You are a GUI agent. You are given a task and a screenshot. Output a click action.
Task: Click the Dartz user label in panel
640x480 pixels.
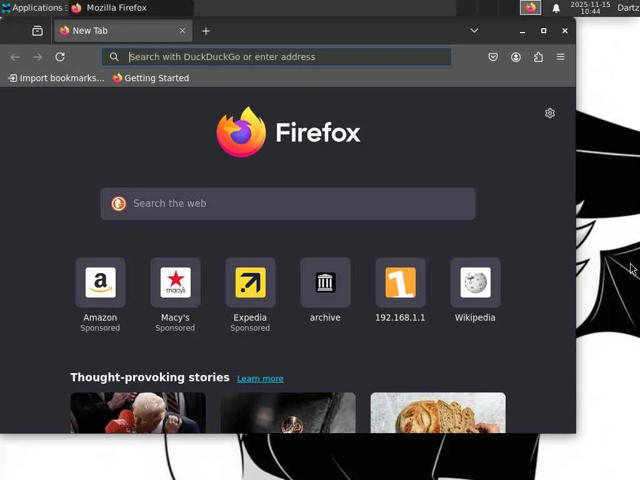(x=628, y=7)
